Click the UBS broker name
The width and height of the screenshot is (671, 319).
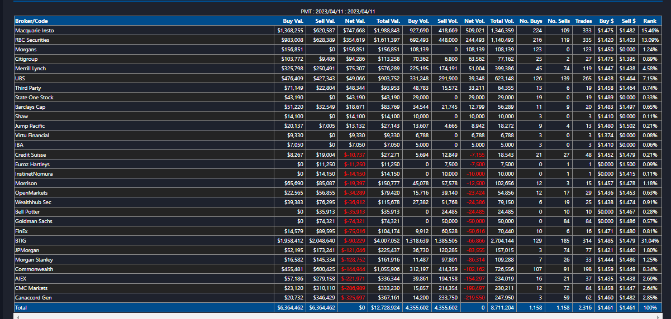(x=20, y=78)
